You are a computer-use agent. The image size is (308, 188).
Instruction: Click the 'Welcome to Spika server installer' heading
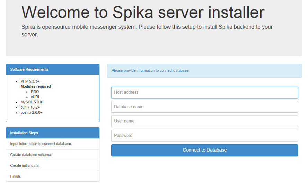point(143,12)
